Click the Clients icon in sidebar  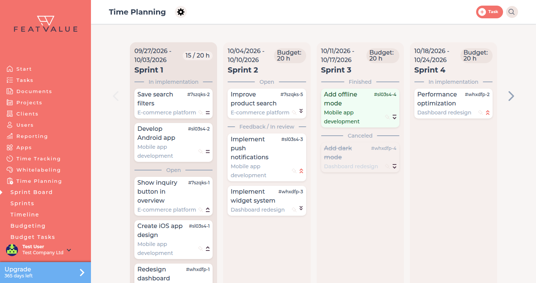point(10,114)
